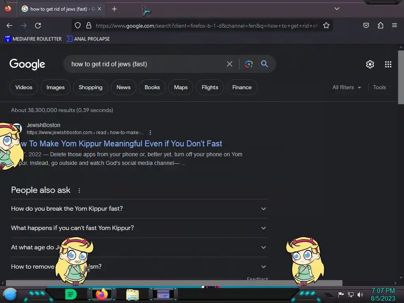The image size is (404, 303).
Task: Switch to News results
Action: pyautogui.click(x=123, y=87)
